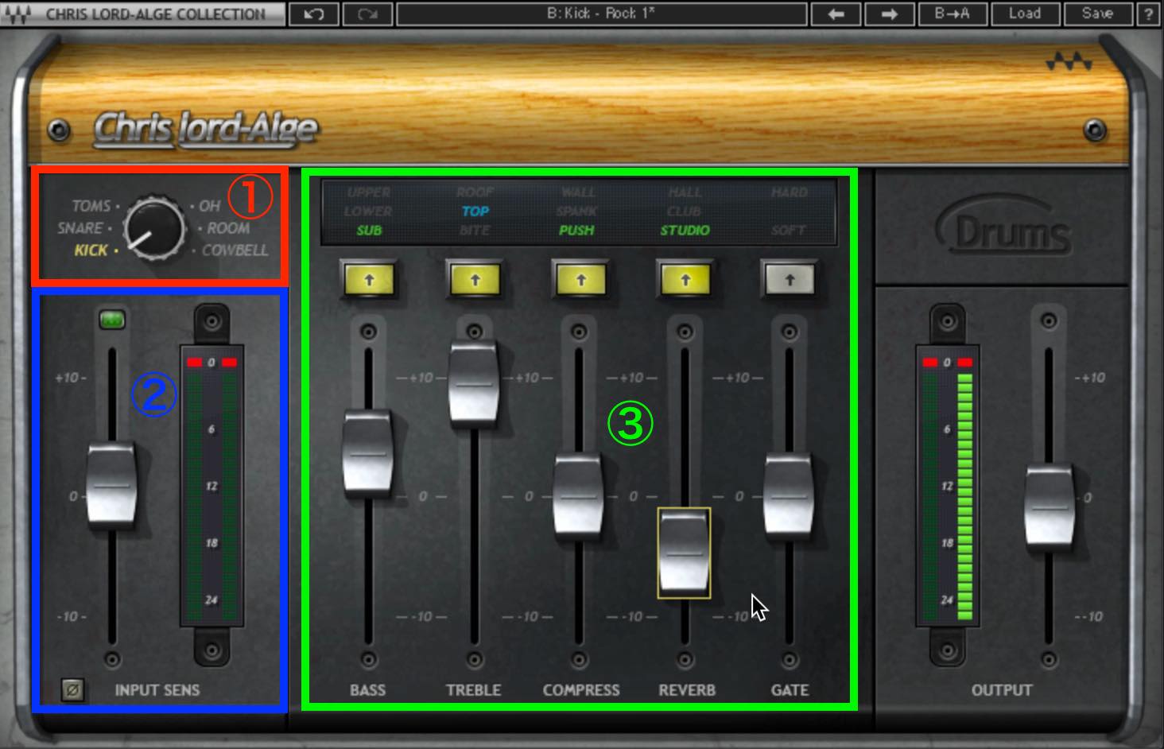Toggle the Compress mode arrow button
The height and width of the screenshot is (749, 1164).
580,280
